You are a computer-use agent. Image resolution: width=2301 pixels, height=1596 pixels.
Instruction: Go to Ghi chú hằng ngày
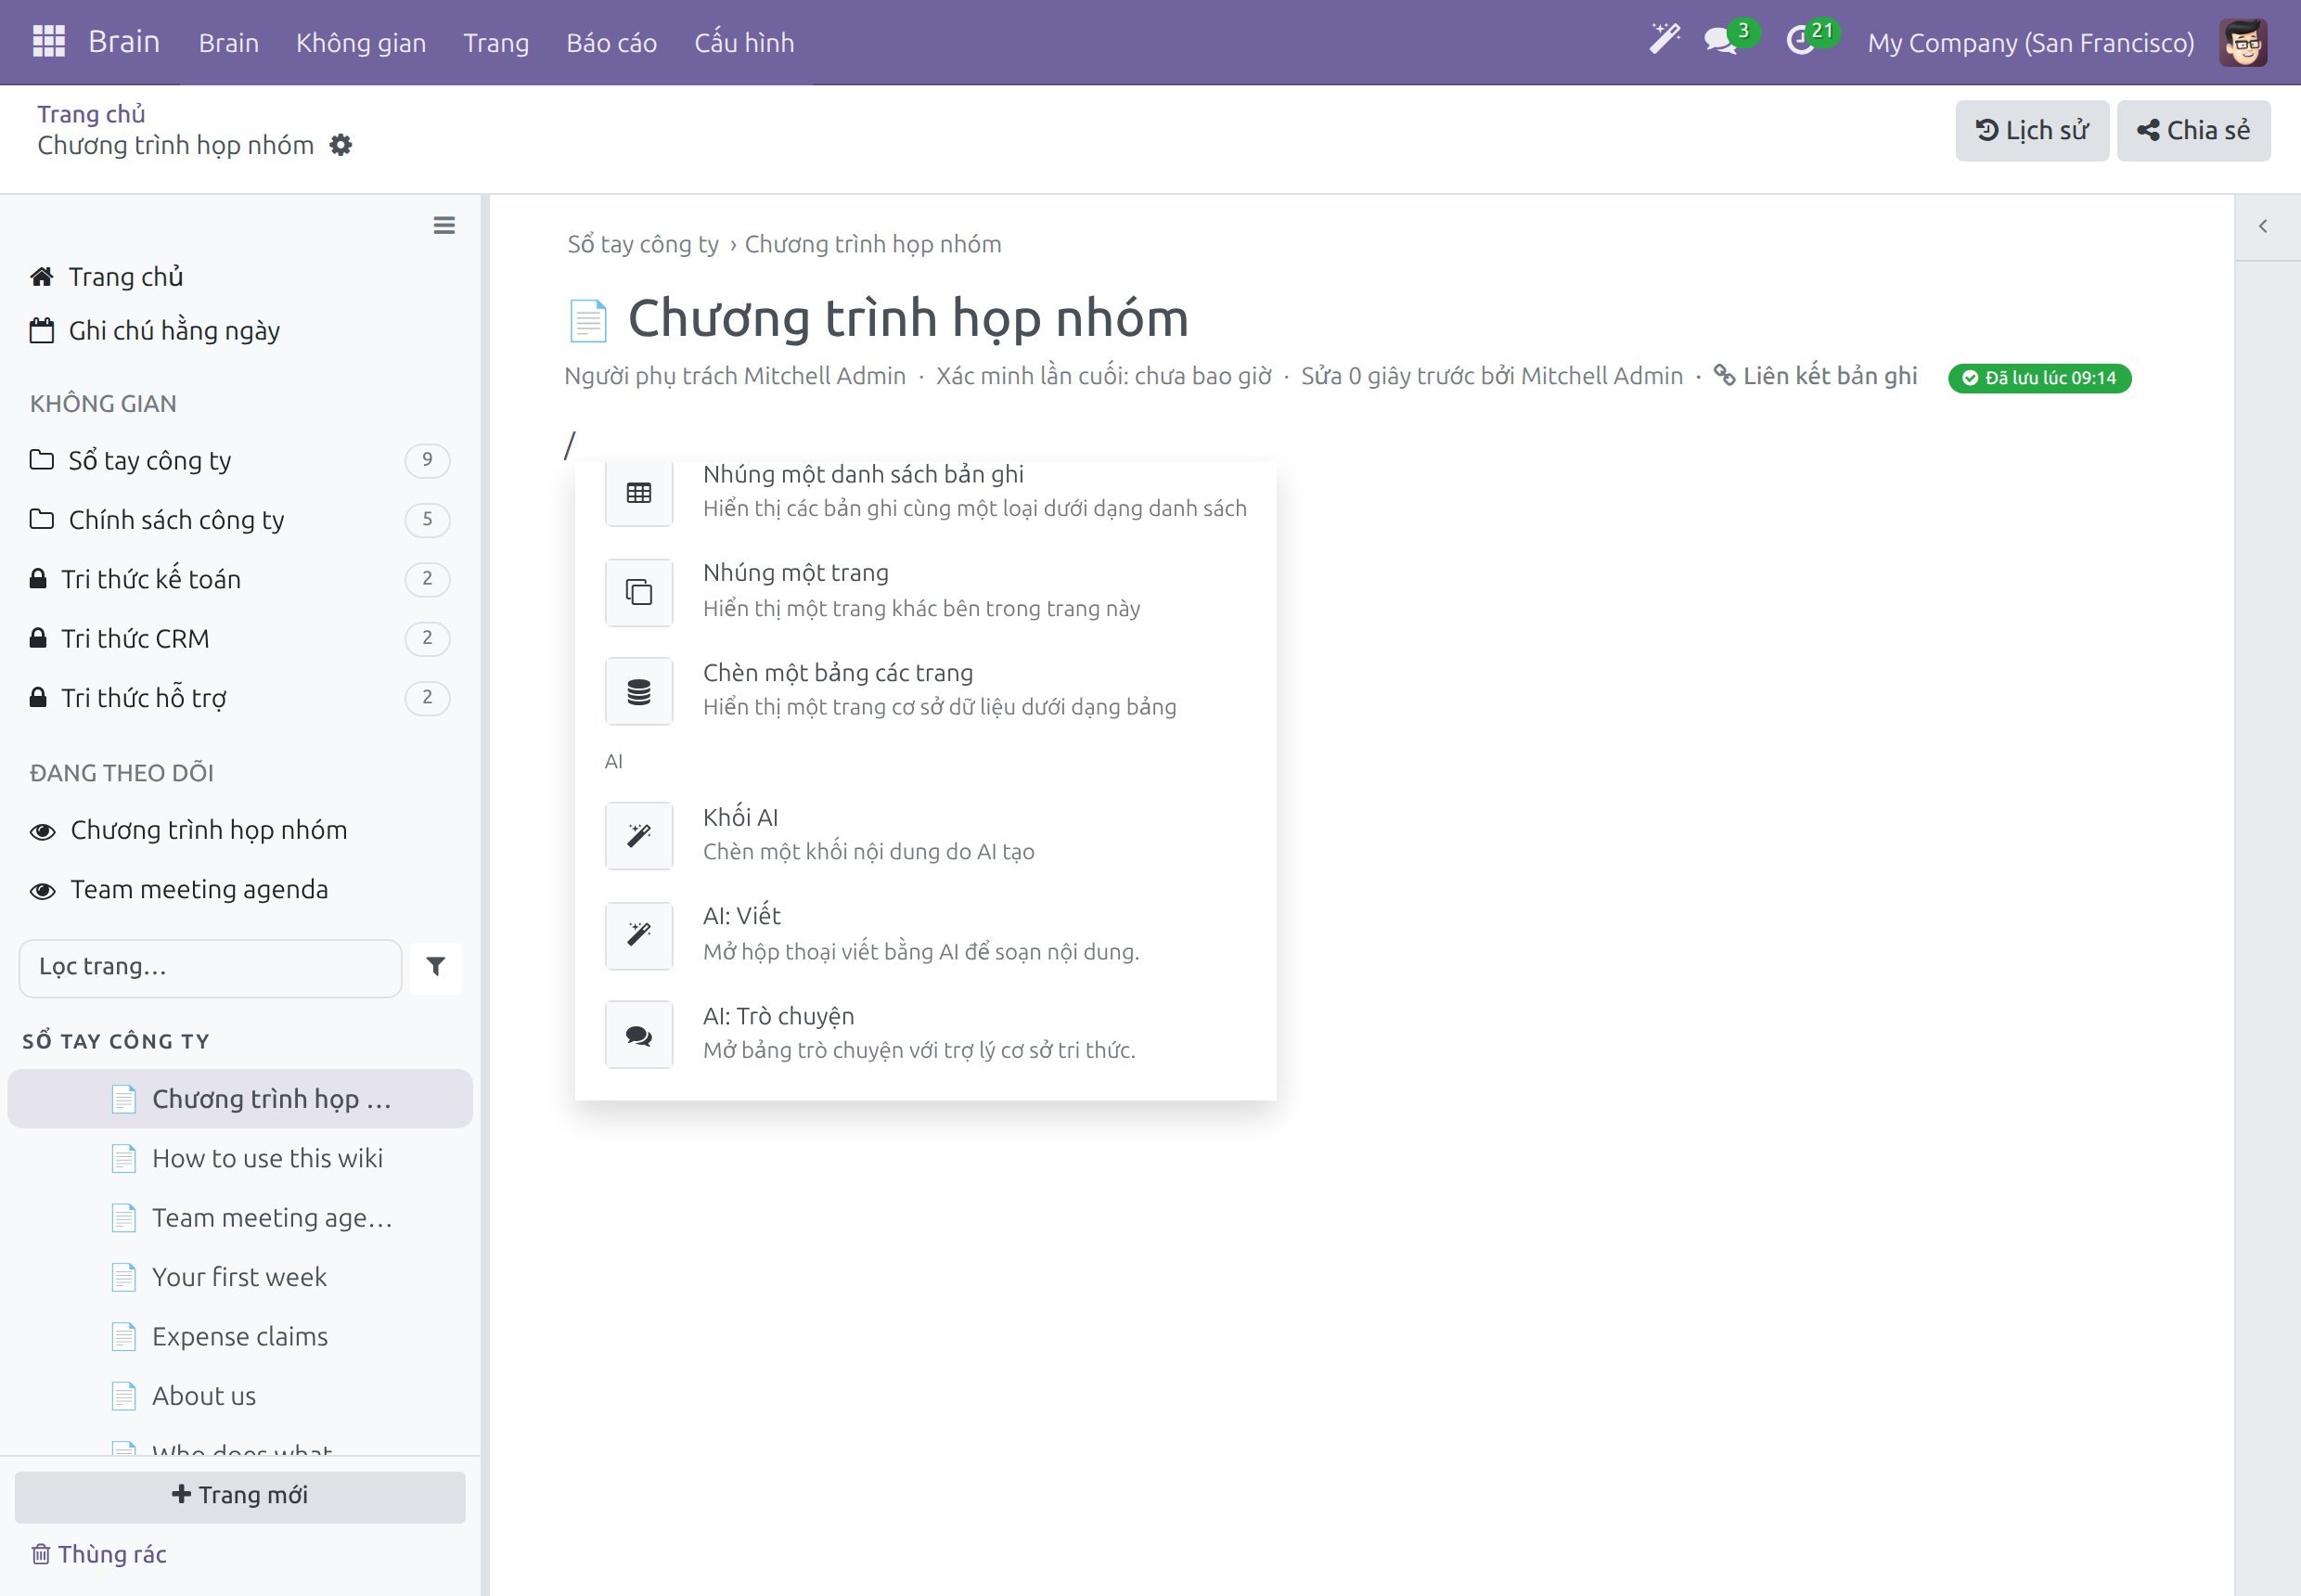(155, 332)
